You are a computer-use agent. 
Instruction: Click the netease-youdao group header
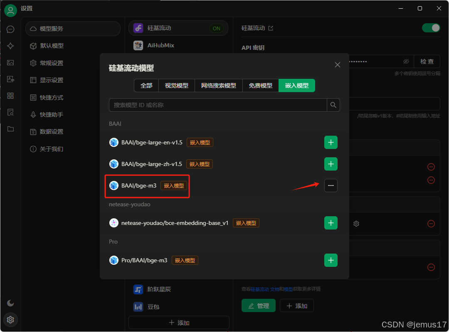[x=129, y=204]
